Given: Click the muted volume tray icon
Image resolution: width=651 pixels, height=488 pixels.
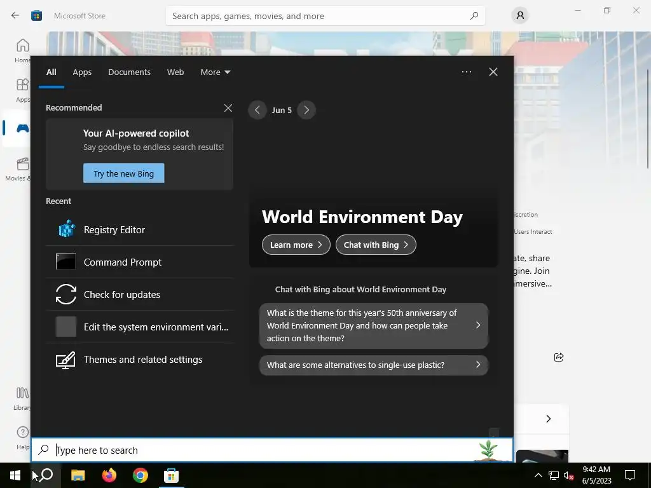Looking at the screenshot, I should [568, 475].
